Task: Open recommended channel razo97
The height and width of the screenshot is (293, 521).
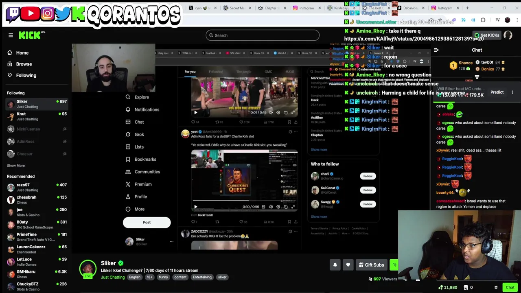Action: (37, 187)
